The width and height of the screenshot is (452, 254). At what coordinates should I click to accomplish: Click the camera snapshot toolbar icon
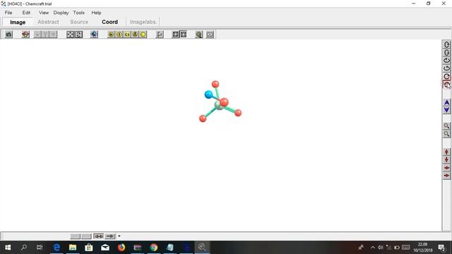(x=9, y=35)
